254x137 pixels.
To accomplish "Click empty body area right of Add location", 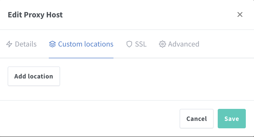I will click(153, 76).
